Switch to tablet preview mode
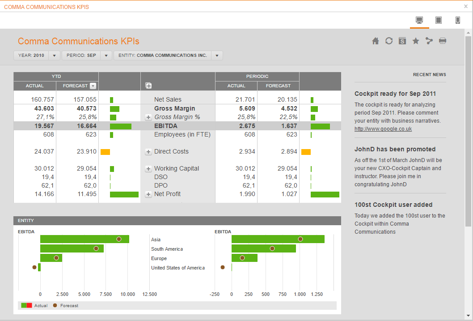 [439, 20]
